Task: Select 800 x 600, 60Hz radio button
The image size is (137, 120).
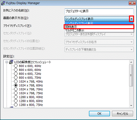Action: [x=16, y=70]
